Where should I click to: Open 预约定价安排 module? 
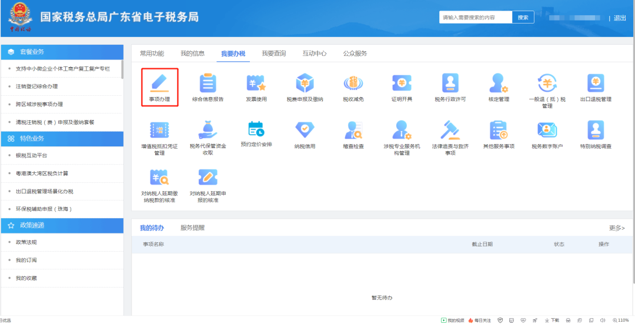click(256, 135)
